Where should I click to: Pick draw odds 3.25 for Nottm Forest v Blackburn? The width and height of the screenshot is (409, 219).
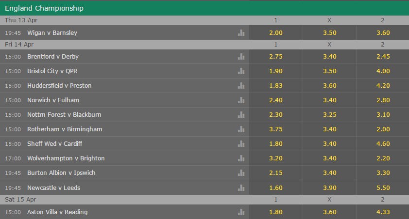click(329, 115)
